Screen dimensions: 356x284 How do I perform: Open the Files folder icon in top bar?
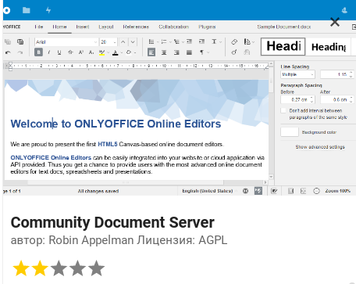[x=27, y=10]
